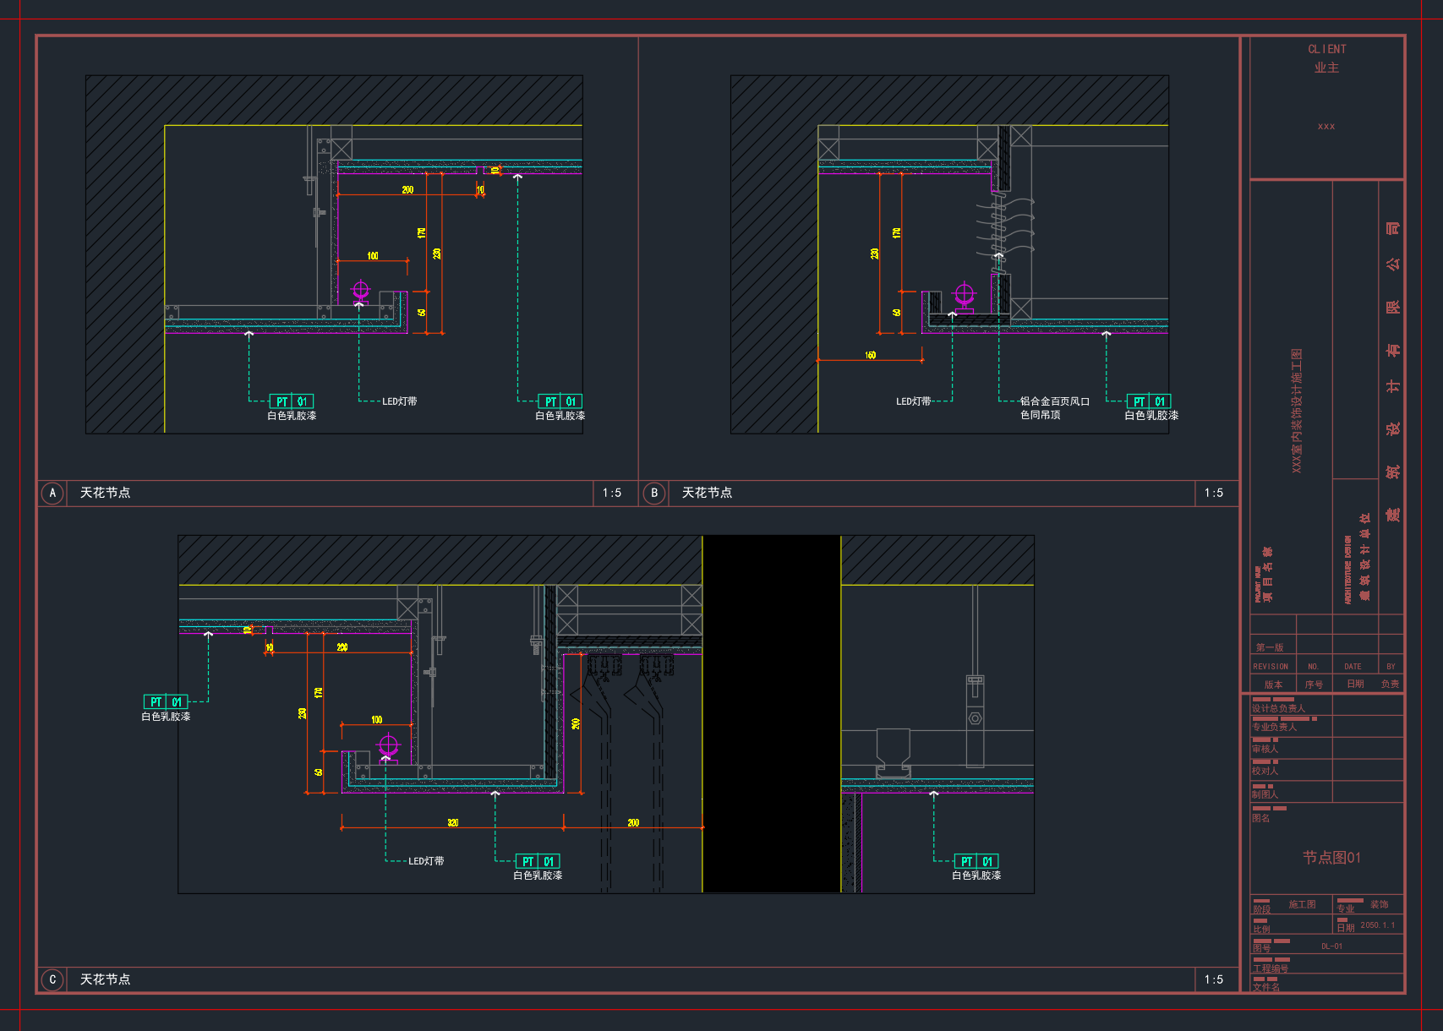Click the CLIENT 业主 title block header

pyautogui.click(x=1326, y=58)
